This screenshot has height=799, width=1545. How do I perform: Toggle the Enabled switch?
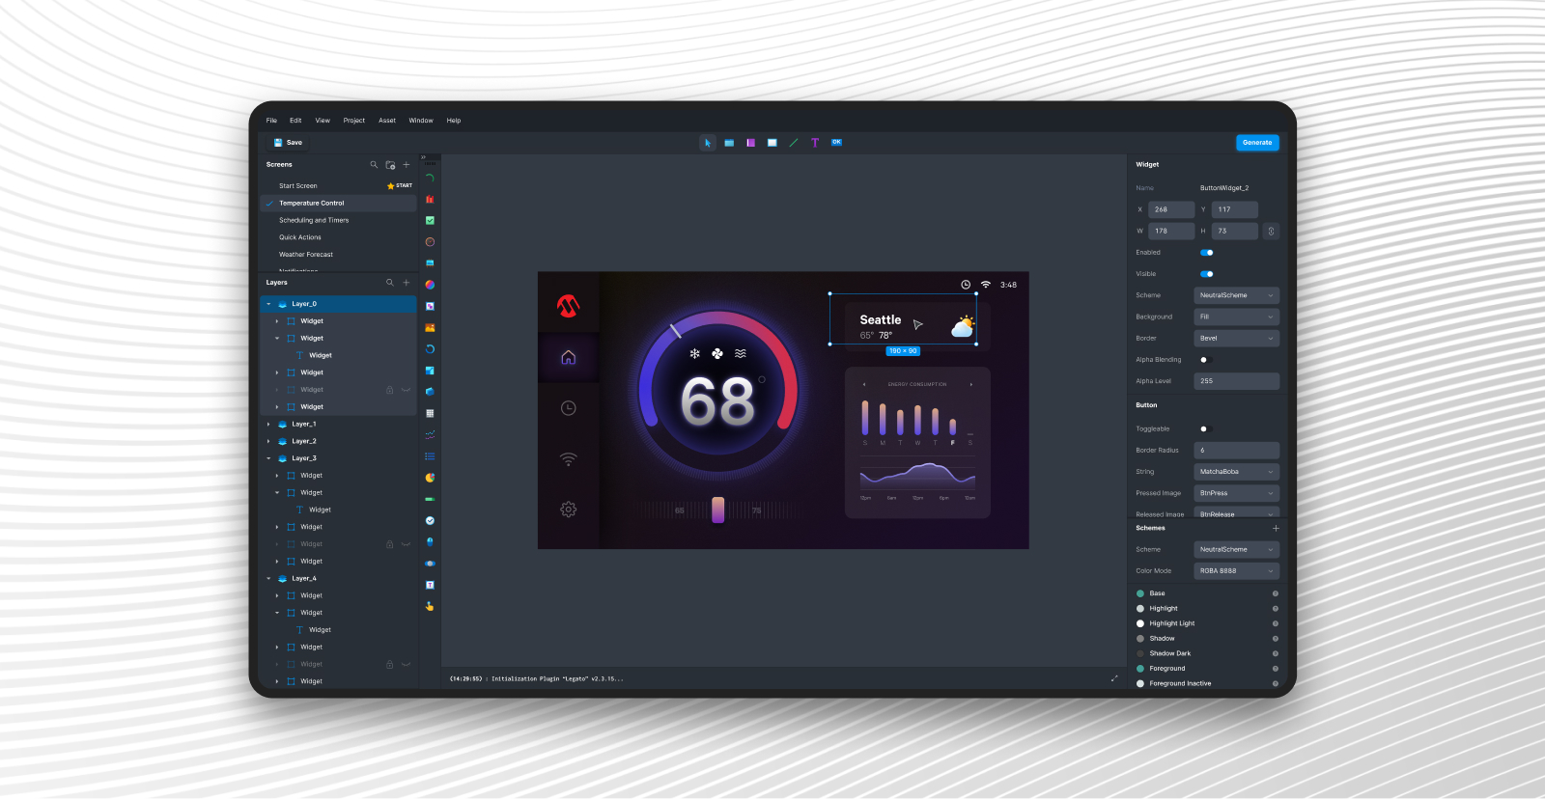[1206, 253]
